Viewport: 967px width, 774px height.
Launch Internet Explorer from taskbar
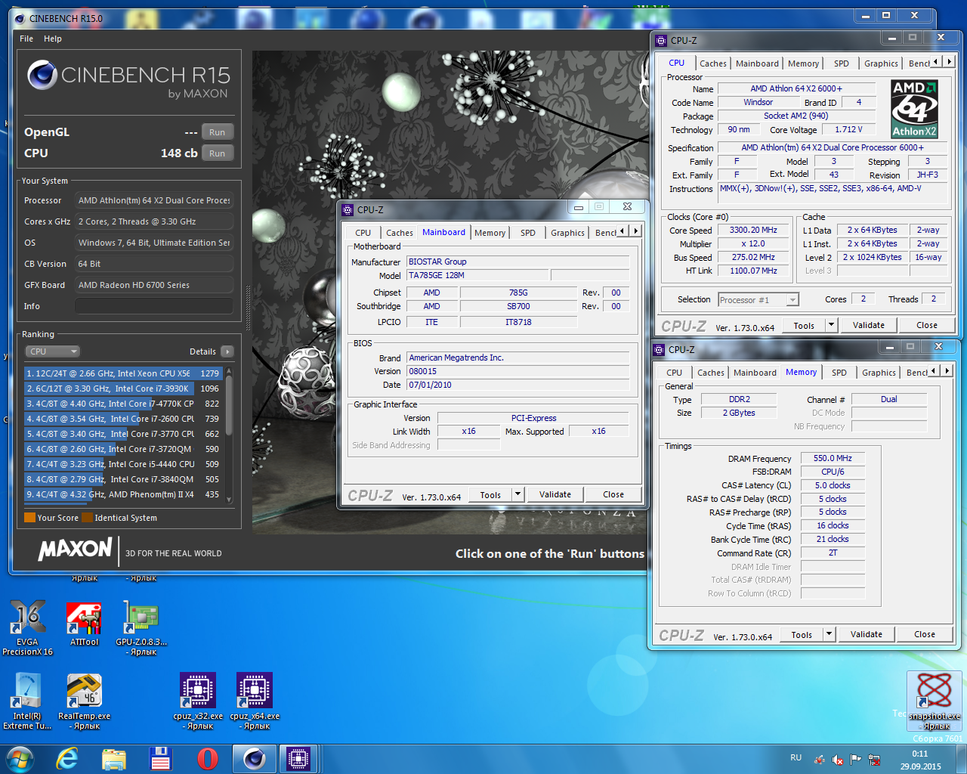point(67,759)
